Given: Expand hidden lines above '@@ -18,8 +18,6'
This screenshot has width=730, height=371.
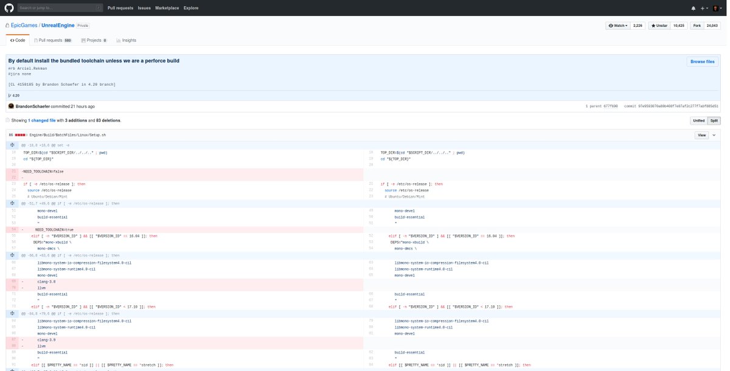Looking at the screenshot, I should 13,145.
